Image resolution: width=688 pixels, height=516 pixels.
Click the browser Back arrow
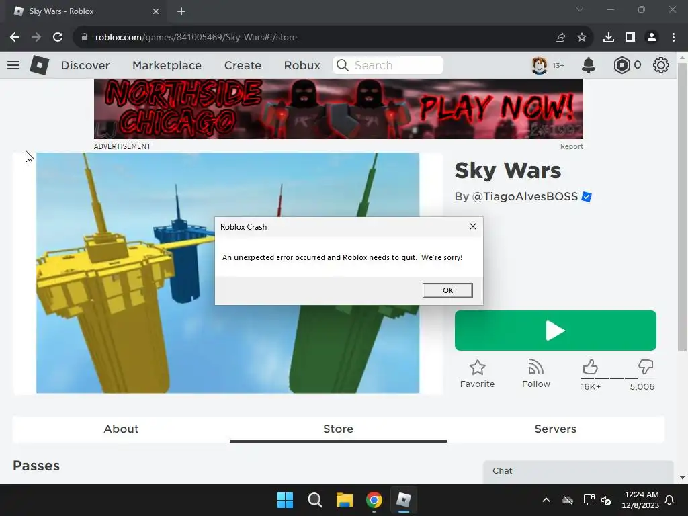tap(15, 38)
